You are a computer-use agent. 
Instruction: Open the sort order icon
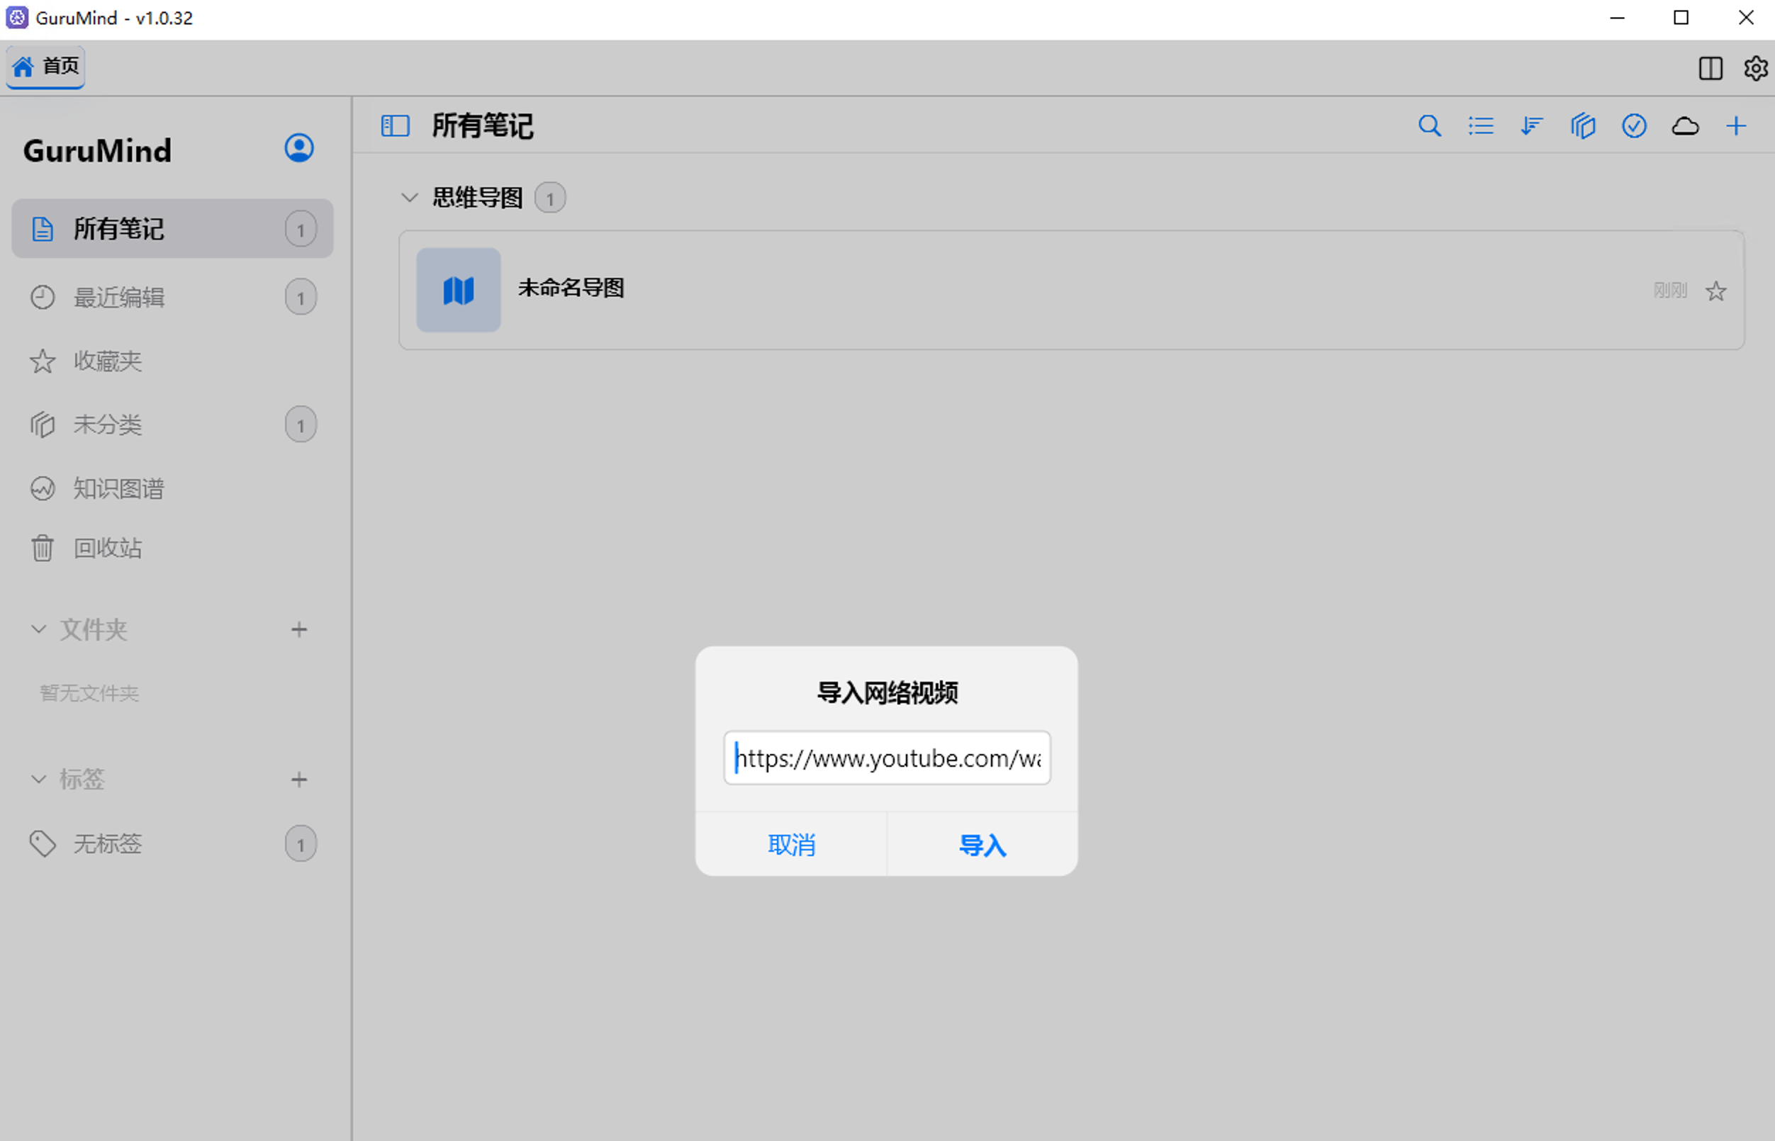pos(1530,126)
